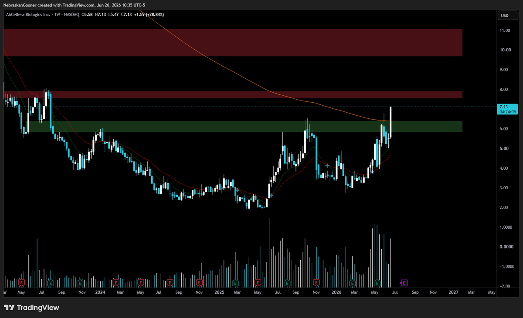Click the 10.00 price axis label
This screenshot has height=318, width=523.
[505, 50]
